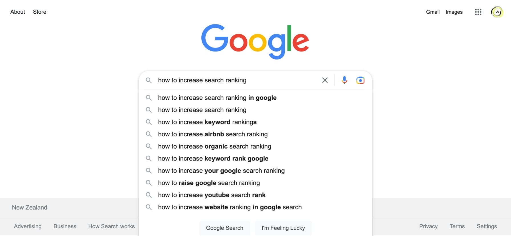
Task: Click magnifier icon beside airbnb suggestion
Action: (149, 134)
